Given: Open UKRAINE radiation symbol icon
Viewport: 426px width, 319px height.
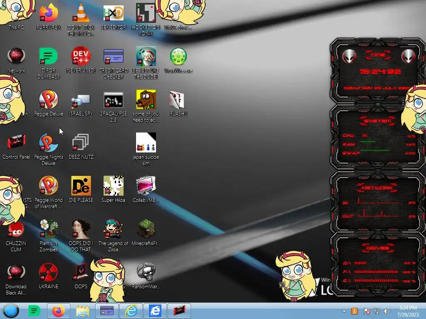Looking at the screenshot, I should [x=48, y=276].
